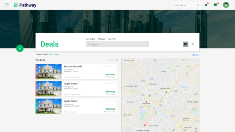Open Apple Street deal at 123 Apple St.
The height and width of the screenshot is (132, 235).
[70, 83]
